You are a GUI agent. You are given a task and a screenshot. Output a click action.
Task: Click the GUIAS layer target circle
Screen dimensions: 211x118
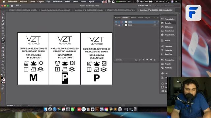(155, 25)
